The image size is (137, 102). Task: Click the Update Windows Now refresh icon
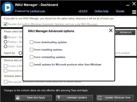pos(99,98)
